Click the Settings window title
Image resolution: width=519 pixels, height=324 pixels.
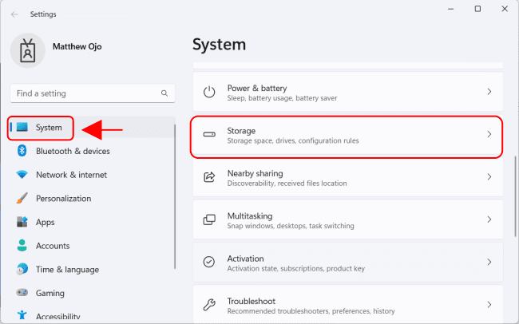tap(43, 14)
